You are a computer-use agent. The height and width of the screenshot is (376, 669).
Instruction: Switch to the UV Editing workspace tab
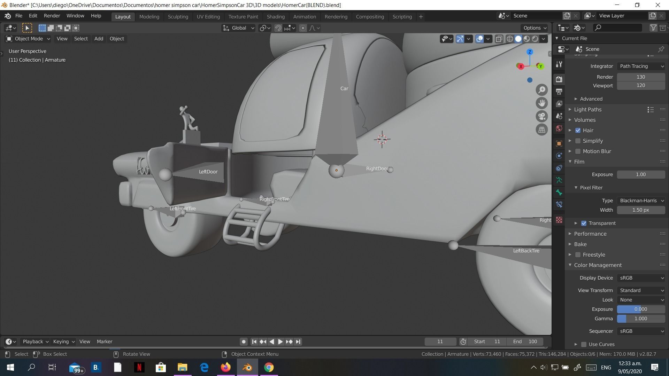pos(208,16)
